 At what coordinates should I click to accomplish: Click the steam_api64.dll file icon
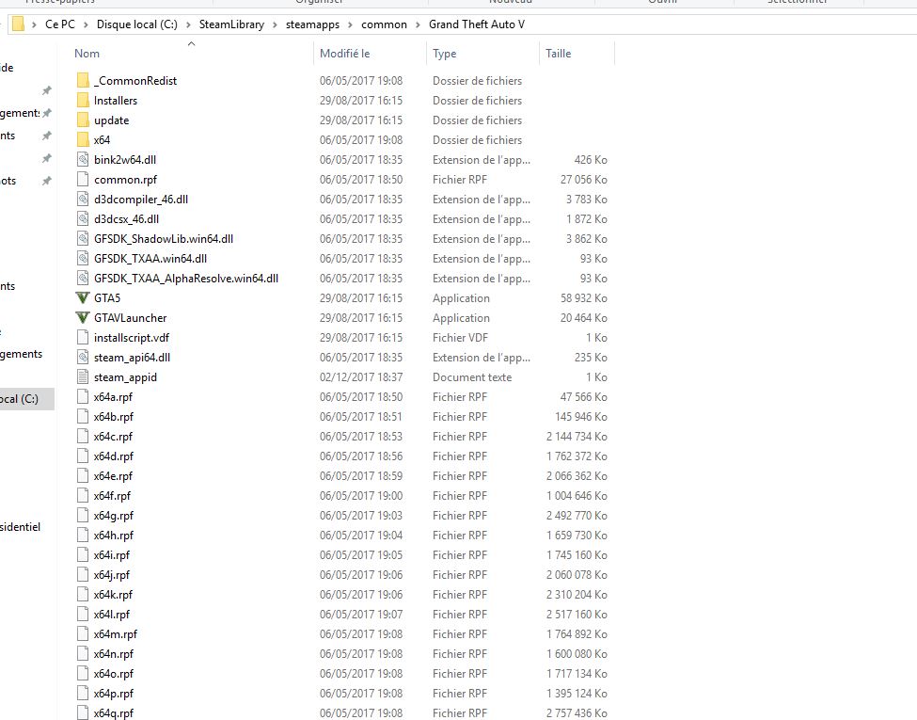83,357
